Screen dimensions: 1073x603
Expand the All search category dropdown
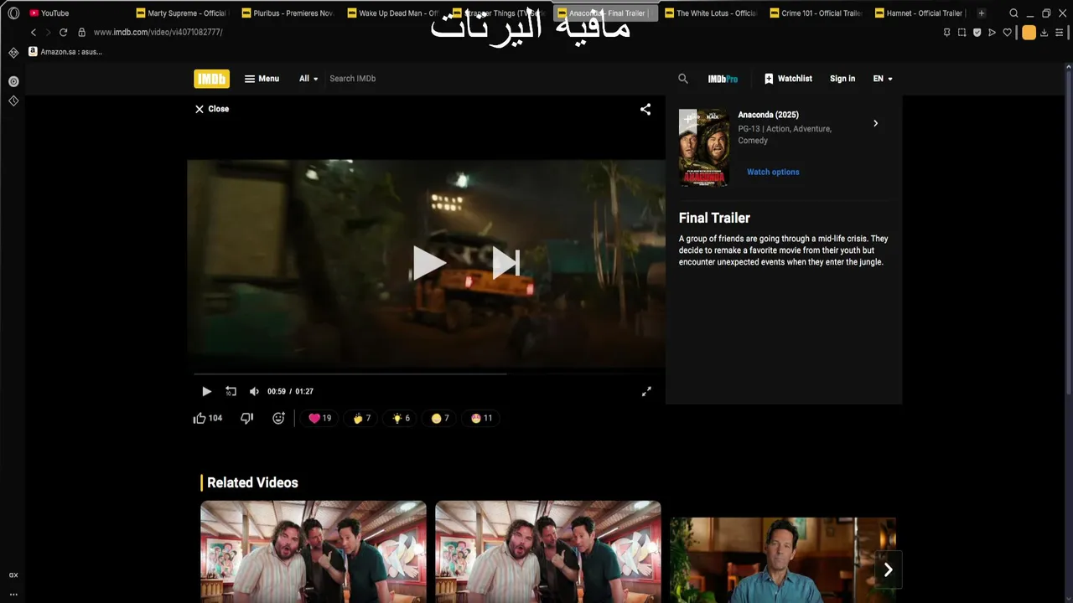click(308, 79)
